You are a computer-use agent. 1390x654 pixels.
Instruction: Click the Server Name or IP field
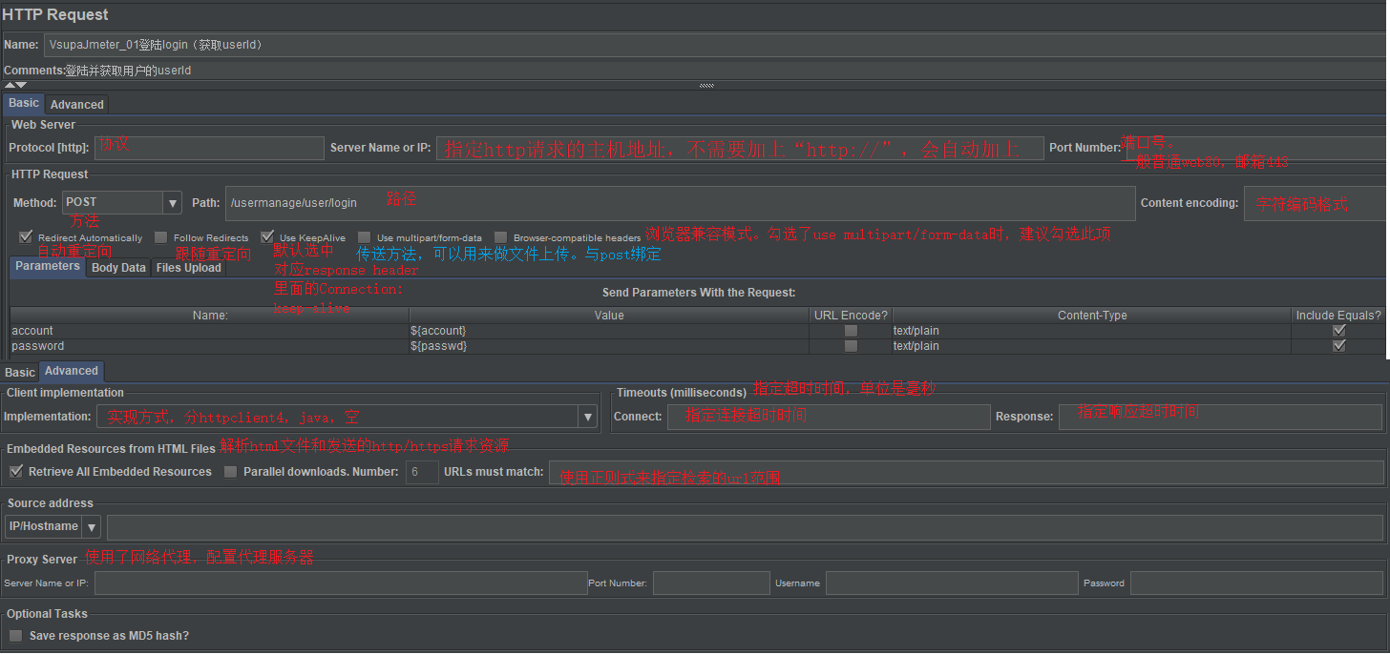(740, 148)
